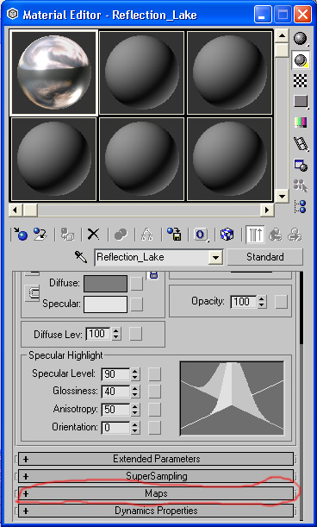Select the Reflection_Lake sample sphere slot
This screenshot has height=527, width=317.
coord(54,72)
